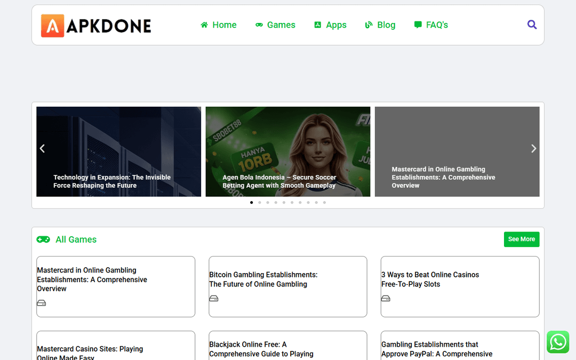Image resolution: width=576 pixels, height=360 pixels.
Task: Open the gray Mastercard carousel slide
Action: (457, 151)
